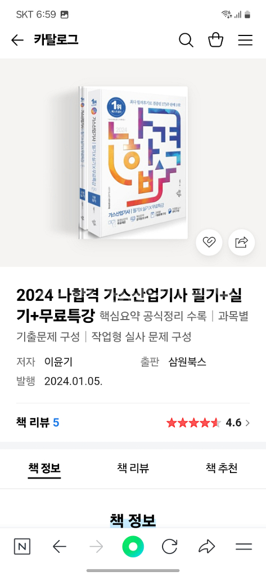Tap the book cover image
Viewport: 266px width, 576px height.
[x=133, y=163]
